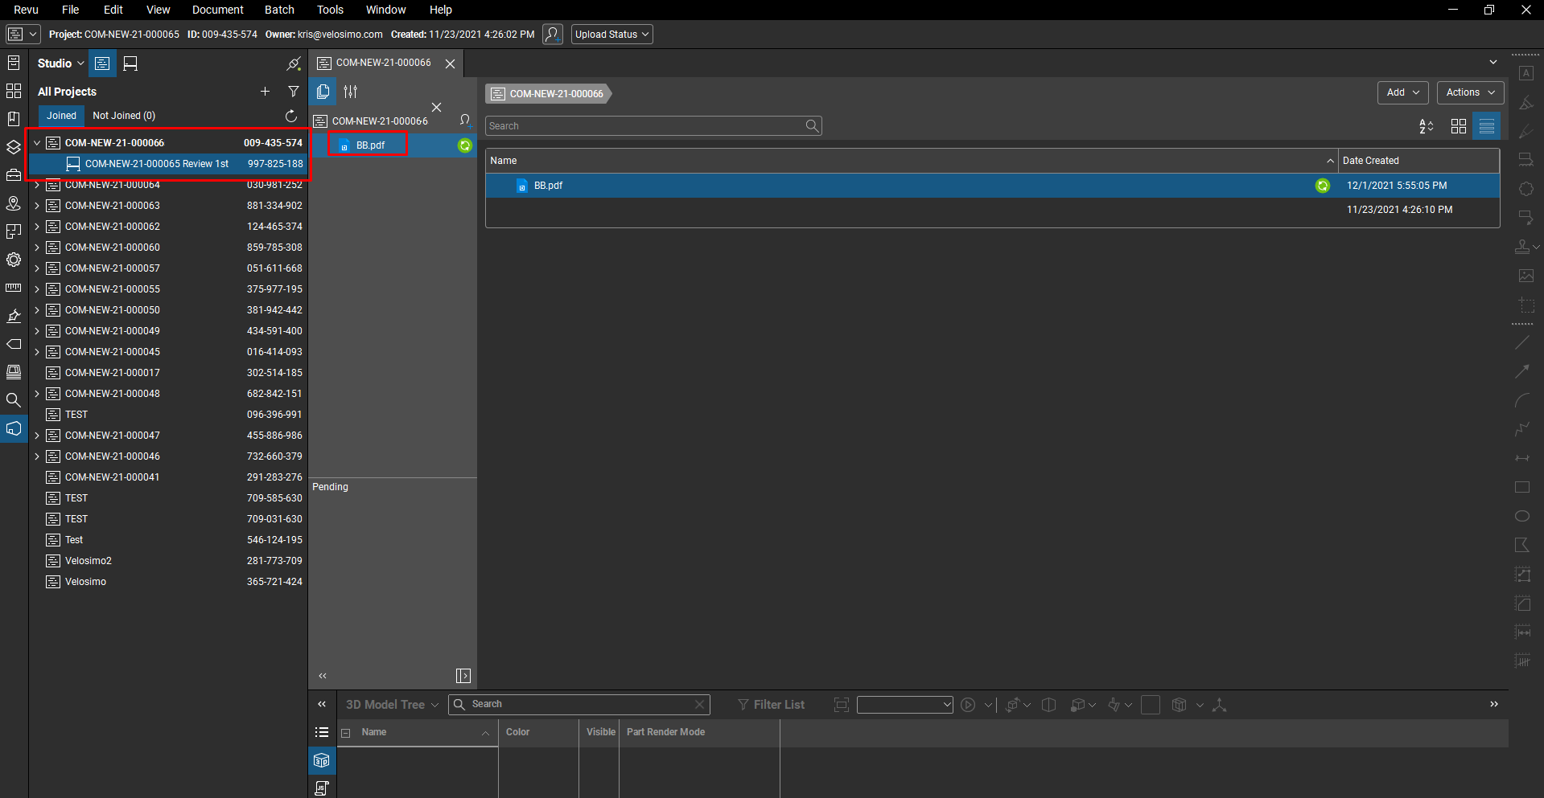Screen dimensions: 1544x798
Task: Click Filter List button
Action: pos(771,705)
